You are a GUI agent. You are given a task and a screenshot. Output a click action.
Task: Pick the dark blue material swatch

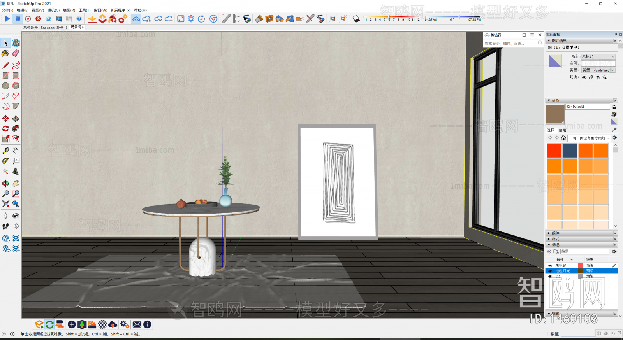[570, 151]
